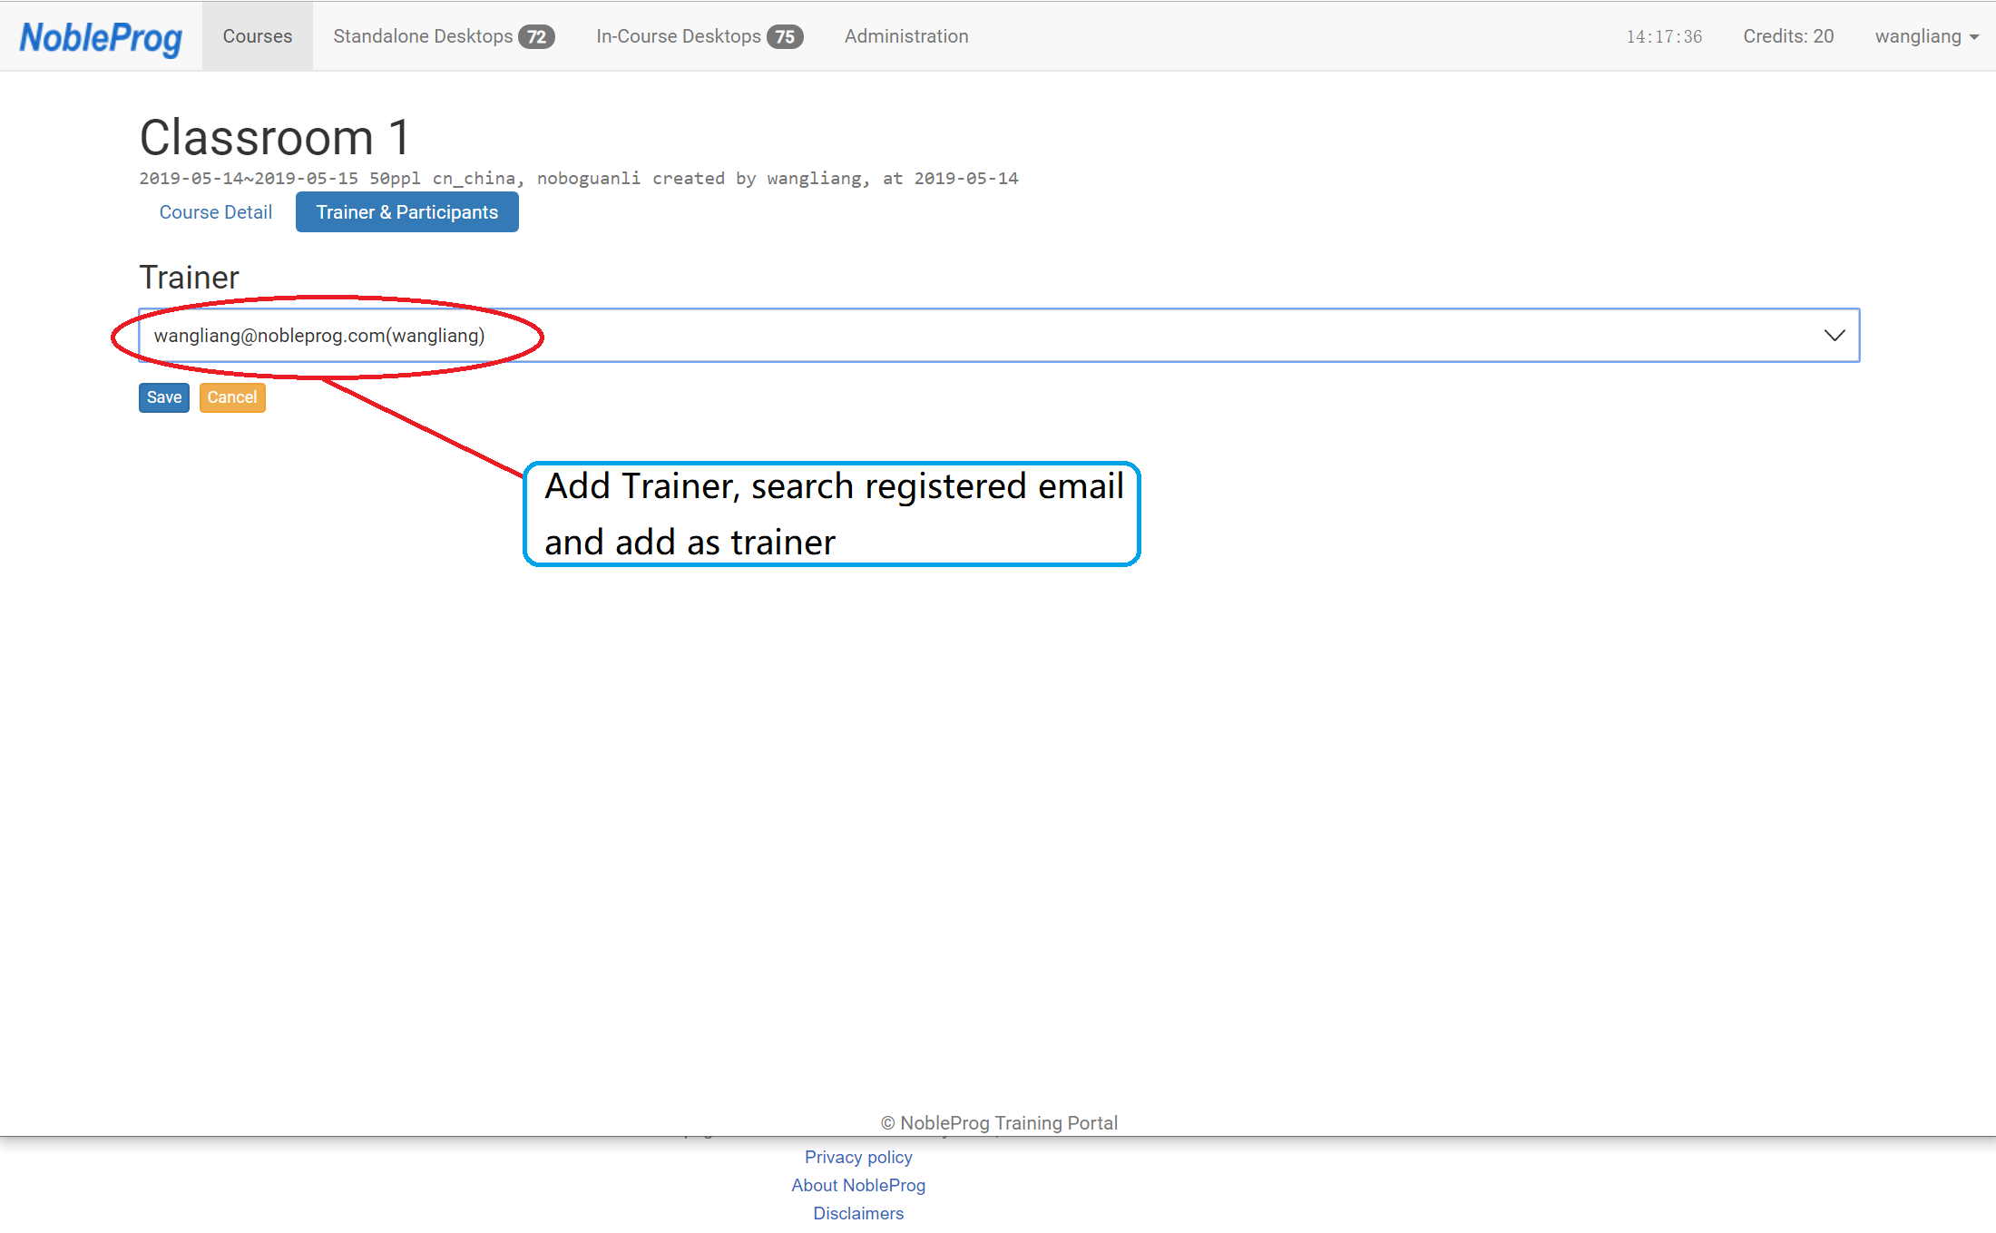Screen dimensions: 1996x1233
Task: Open the Disclaimers footer link
Action: (x=857, y=1213)
